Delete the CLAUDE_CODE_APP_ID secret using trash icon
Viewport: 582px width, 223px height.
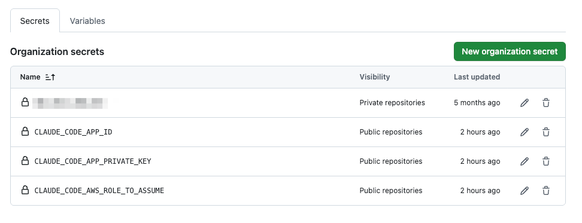pos(545,132)
